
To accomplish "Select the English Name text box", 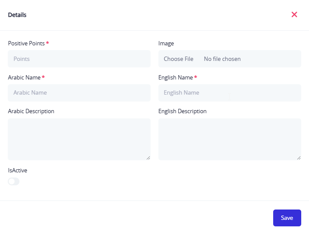I will pos(230,92).
